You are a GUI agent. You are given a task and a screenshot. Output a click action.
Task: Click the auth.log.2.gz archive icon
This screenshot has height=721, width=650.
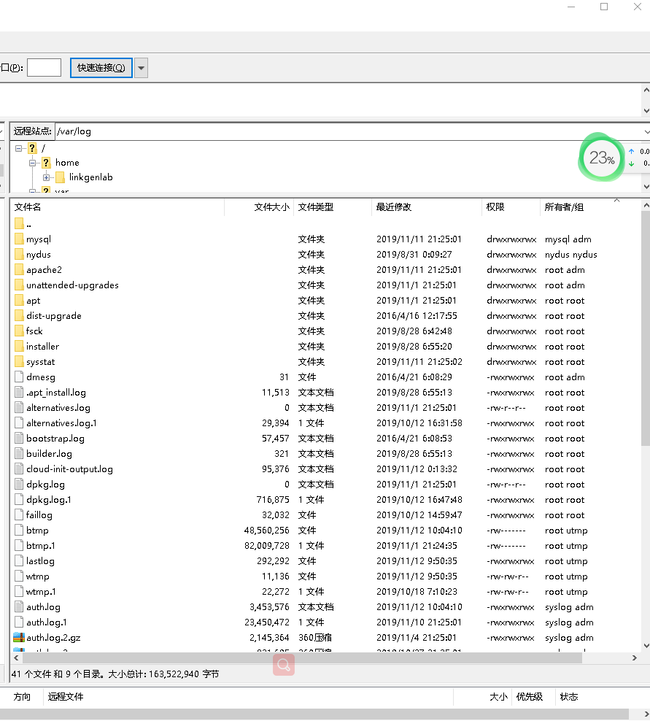coord(19,638)
